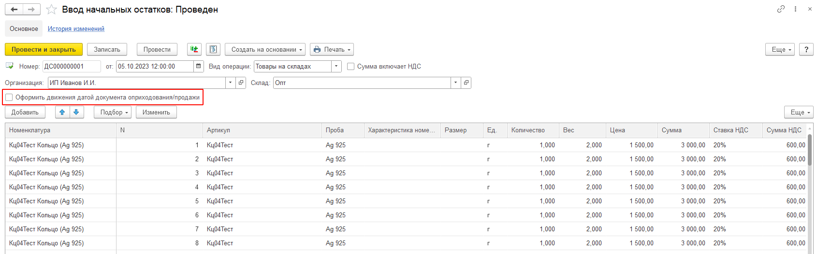Open the Подбор dropdown button
Viewport: 817px width, 254px height.
(x=113, y=112)
